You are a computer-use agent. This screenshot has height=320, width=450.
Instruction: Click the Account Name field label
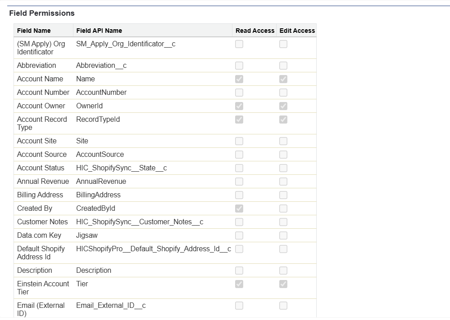click(40, 79)
